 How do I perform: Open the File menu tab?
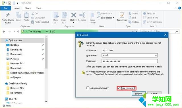coord(6,8)
